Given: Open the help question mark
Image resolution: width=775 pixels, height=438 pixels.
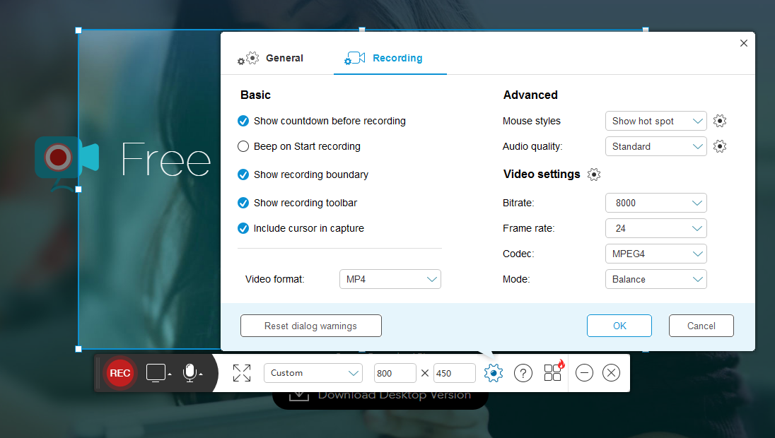Looking at the screenshot, I should pos(523,373).
